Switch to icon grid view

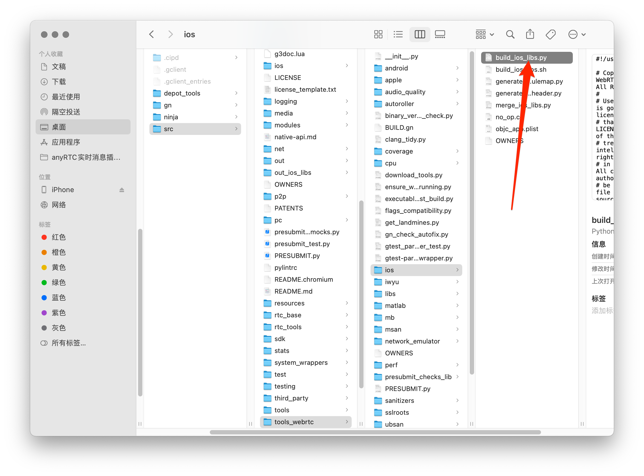click(378, 34)
